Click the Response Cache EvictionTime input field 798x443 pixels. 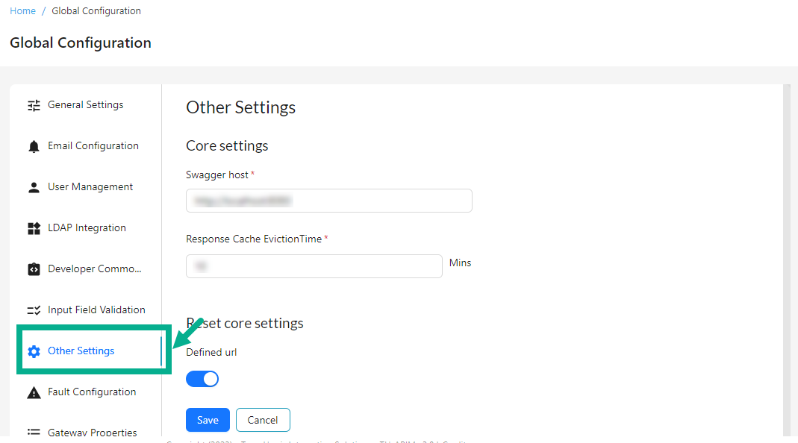[x=314, y=266]
